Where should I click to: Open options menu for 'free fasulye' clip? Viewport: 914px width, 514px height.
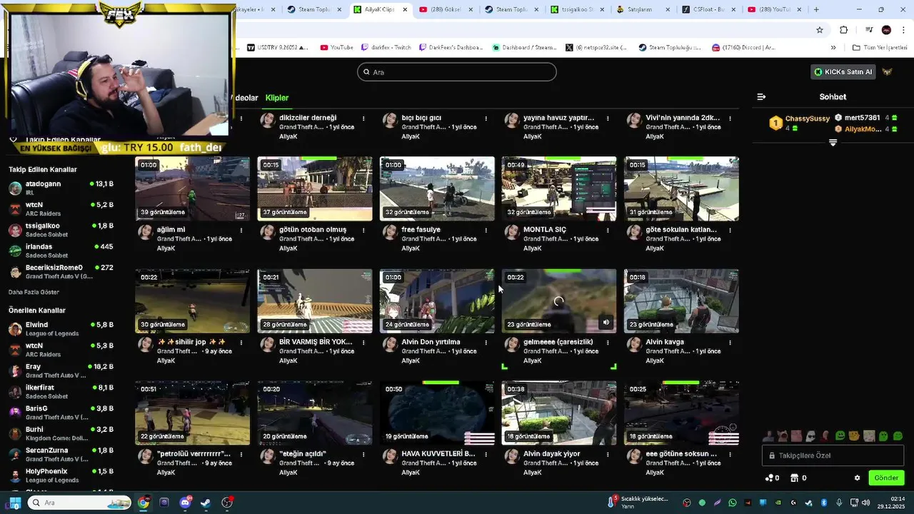click(x=486, y=231)
